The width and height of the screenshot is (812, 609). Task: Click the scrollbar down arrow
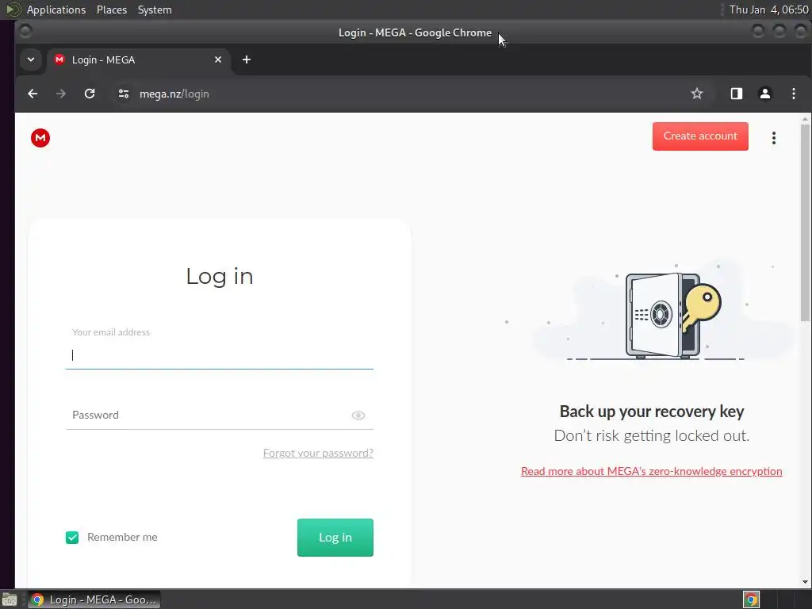tap(806, 582)
